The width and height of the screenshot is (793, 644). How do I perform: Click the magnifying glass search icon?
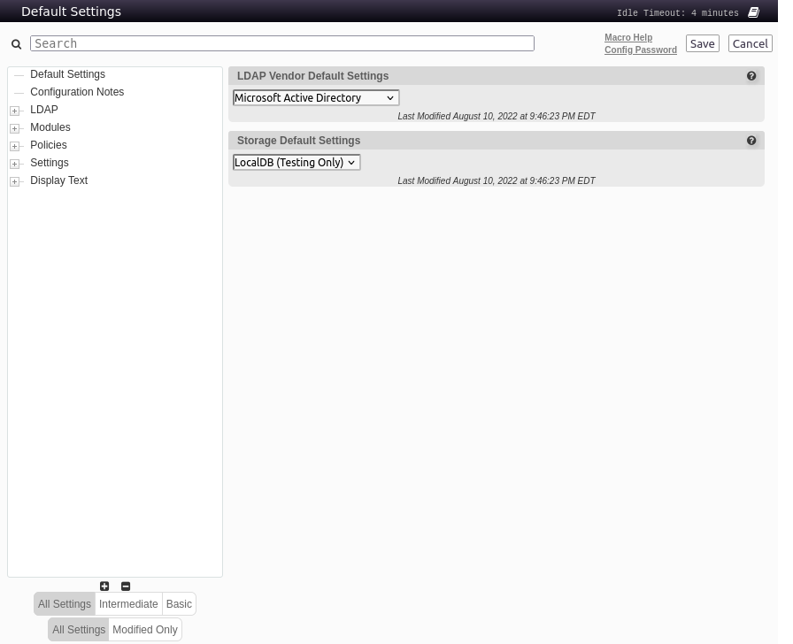pyautogui.click(x=16, y=44)
